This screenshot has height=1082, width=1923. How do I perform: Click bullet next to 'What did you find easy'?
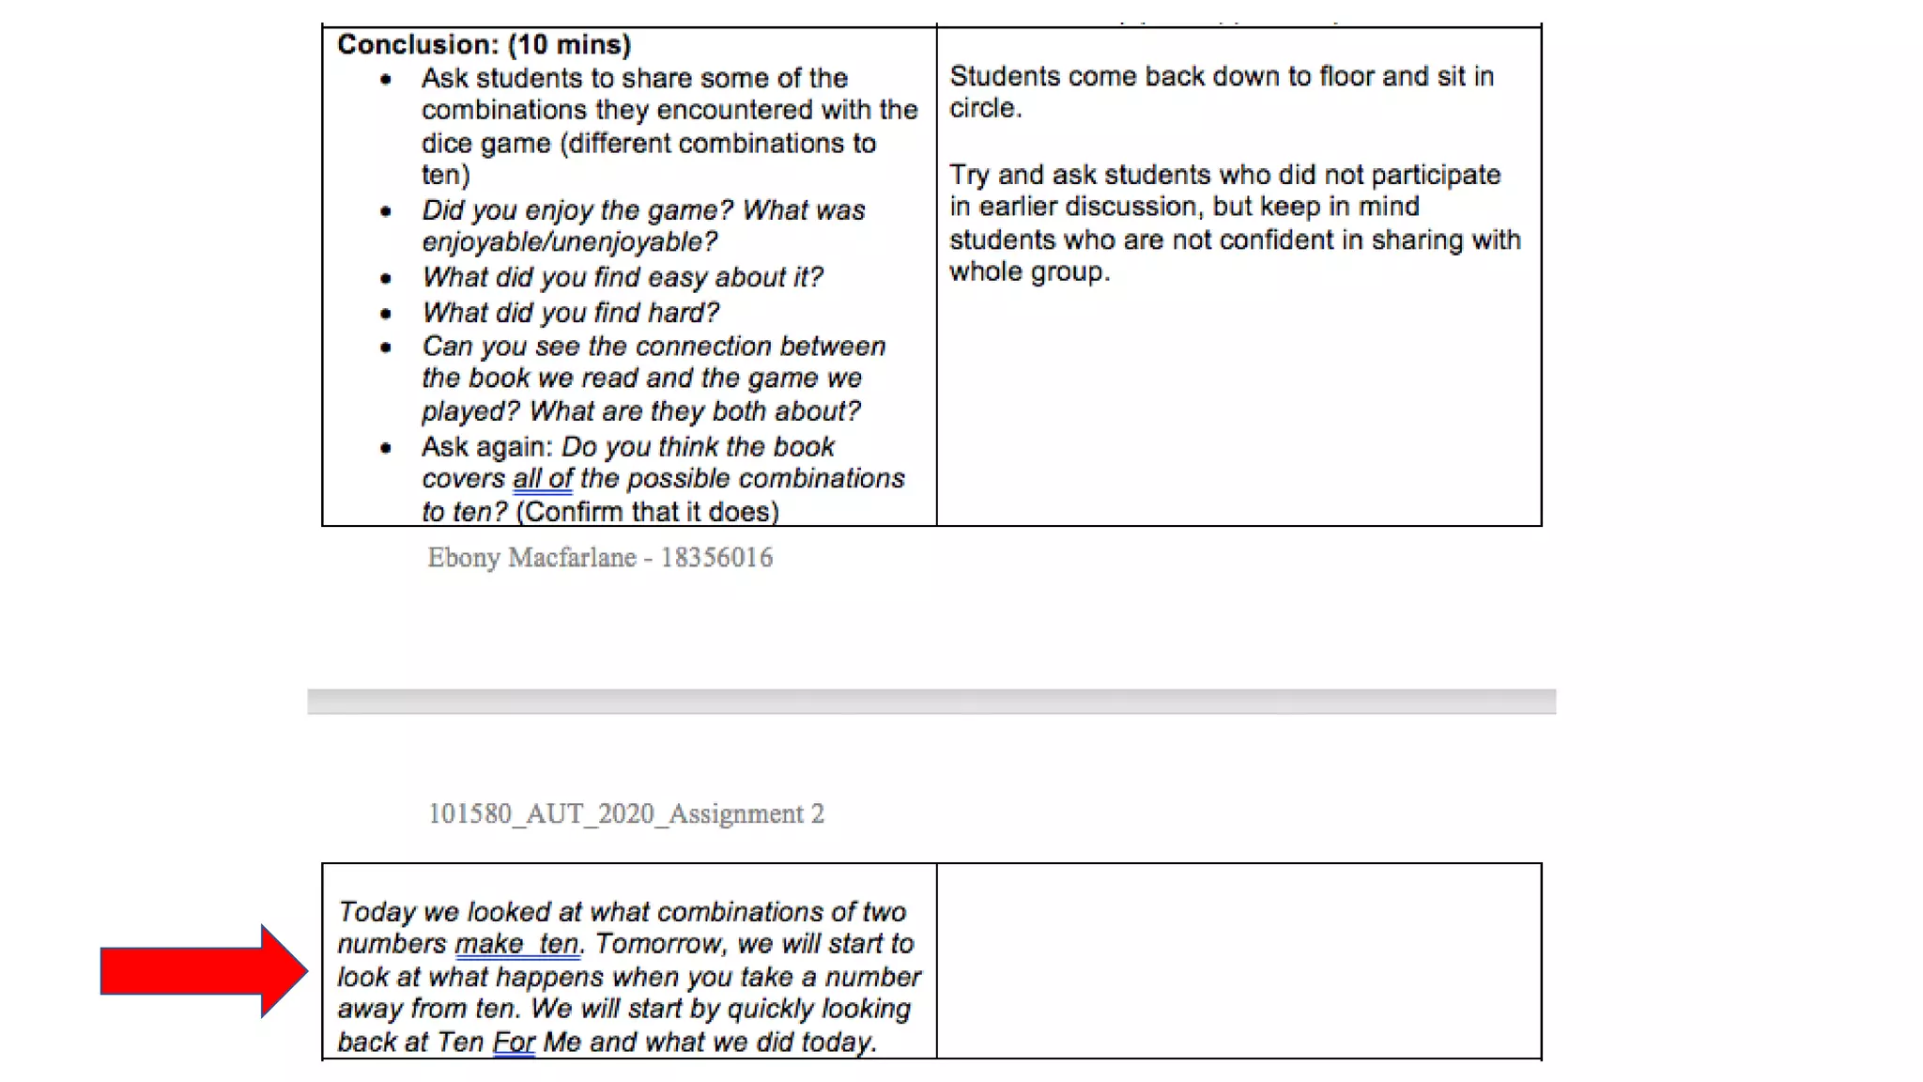click(x=386, y=279)
